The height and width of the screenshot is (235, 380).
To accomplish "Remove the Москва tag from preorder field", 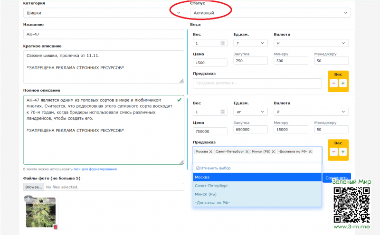I will [211, 151].
